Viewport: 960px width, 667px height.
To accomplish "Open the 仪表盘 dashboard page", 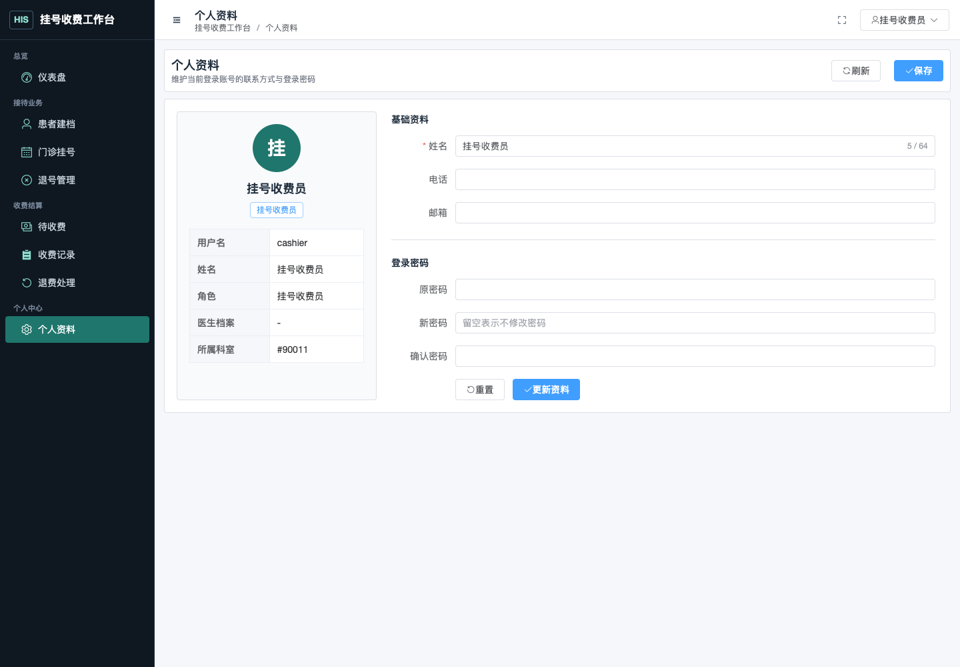I will pyautogui.click(x=77, y=77).
